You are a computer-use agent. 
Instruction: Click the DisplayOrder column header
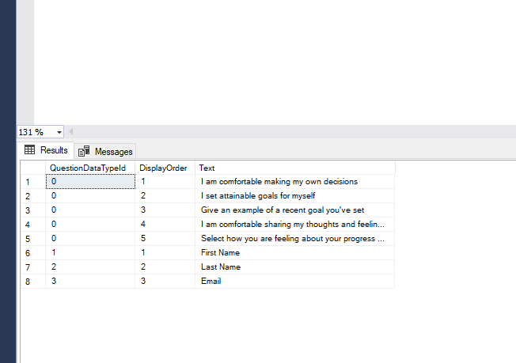[x=165, y=168]
